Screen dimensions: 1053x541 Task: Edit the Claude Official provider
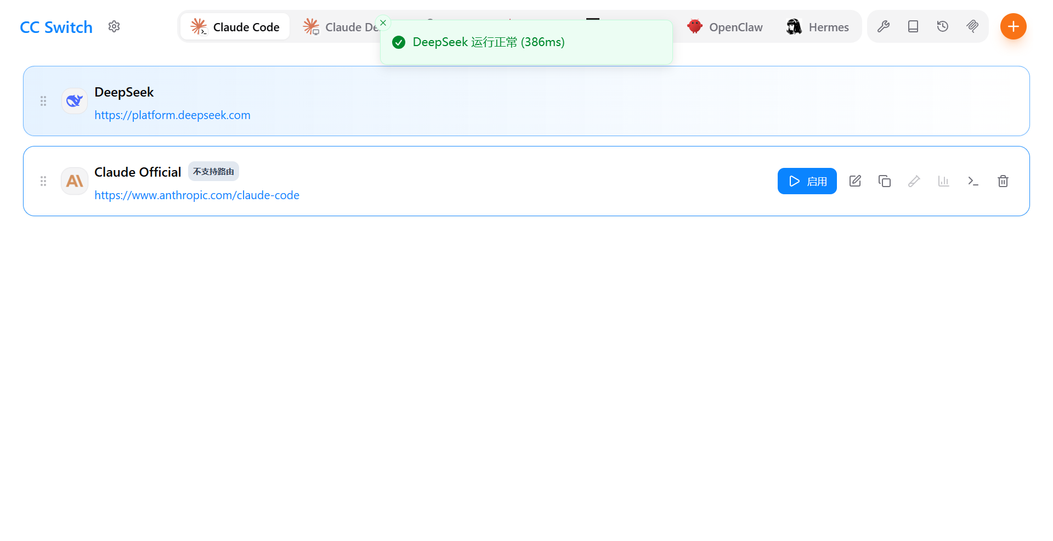pyautogui.click(x=855, y=181)
